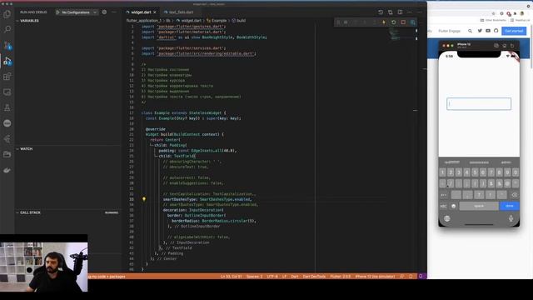This screenshot has height=300, width=533.
Task: Click the UTF-8 encoding status item
Action: pos(272,277)
